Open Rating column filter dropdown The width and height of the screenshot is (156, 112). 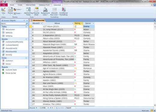click(82, 23)
